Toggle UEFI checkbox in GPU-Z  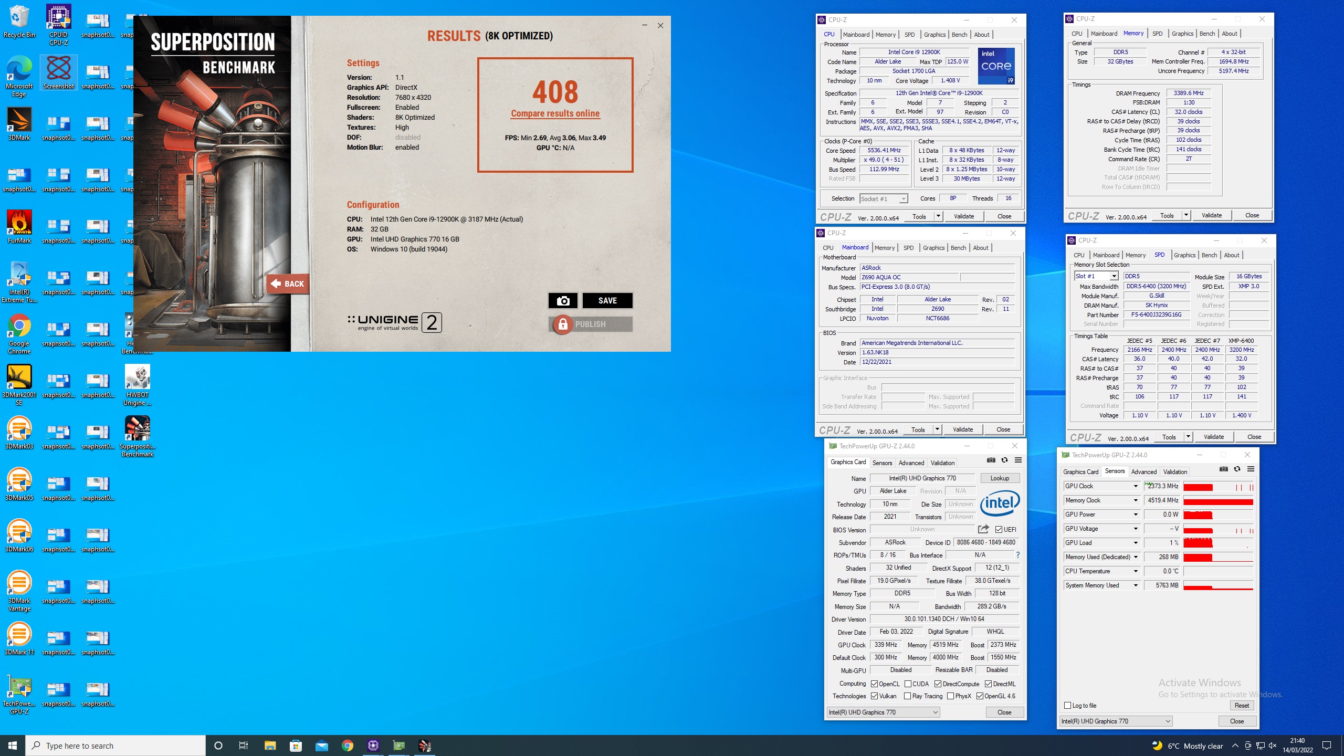[999, 530]
